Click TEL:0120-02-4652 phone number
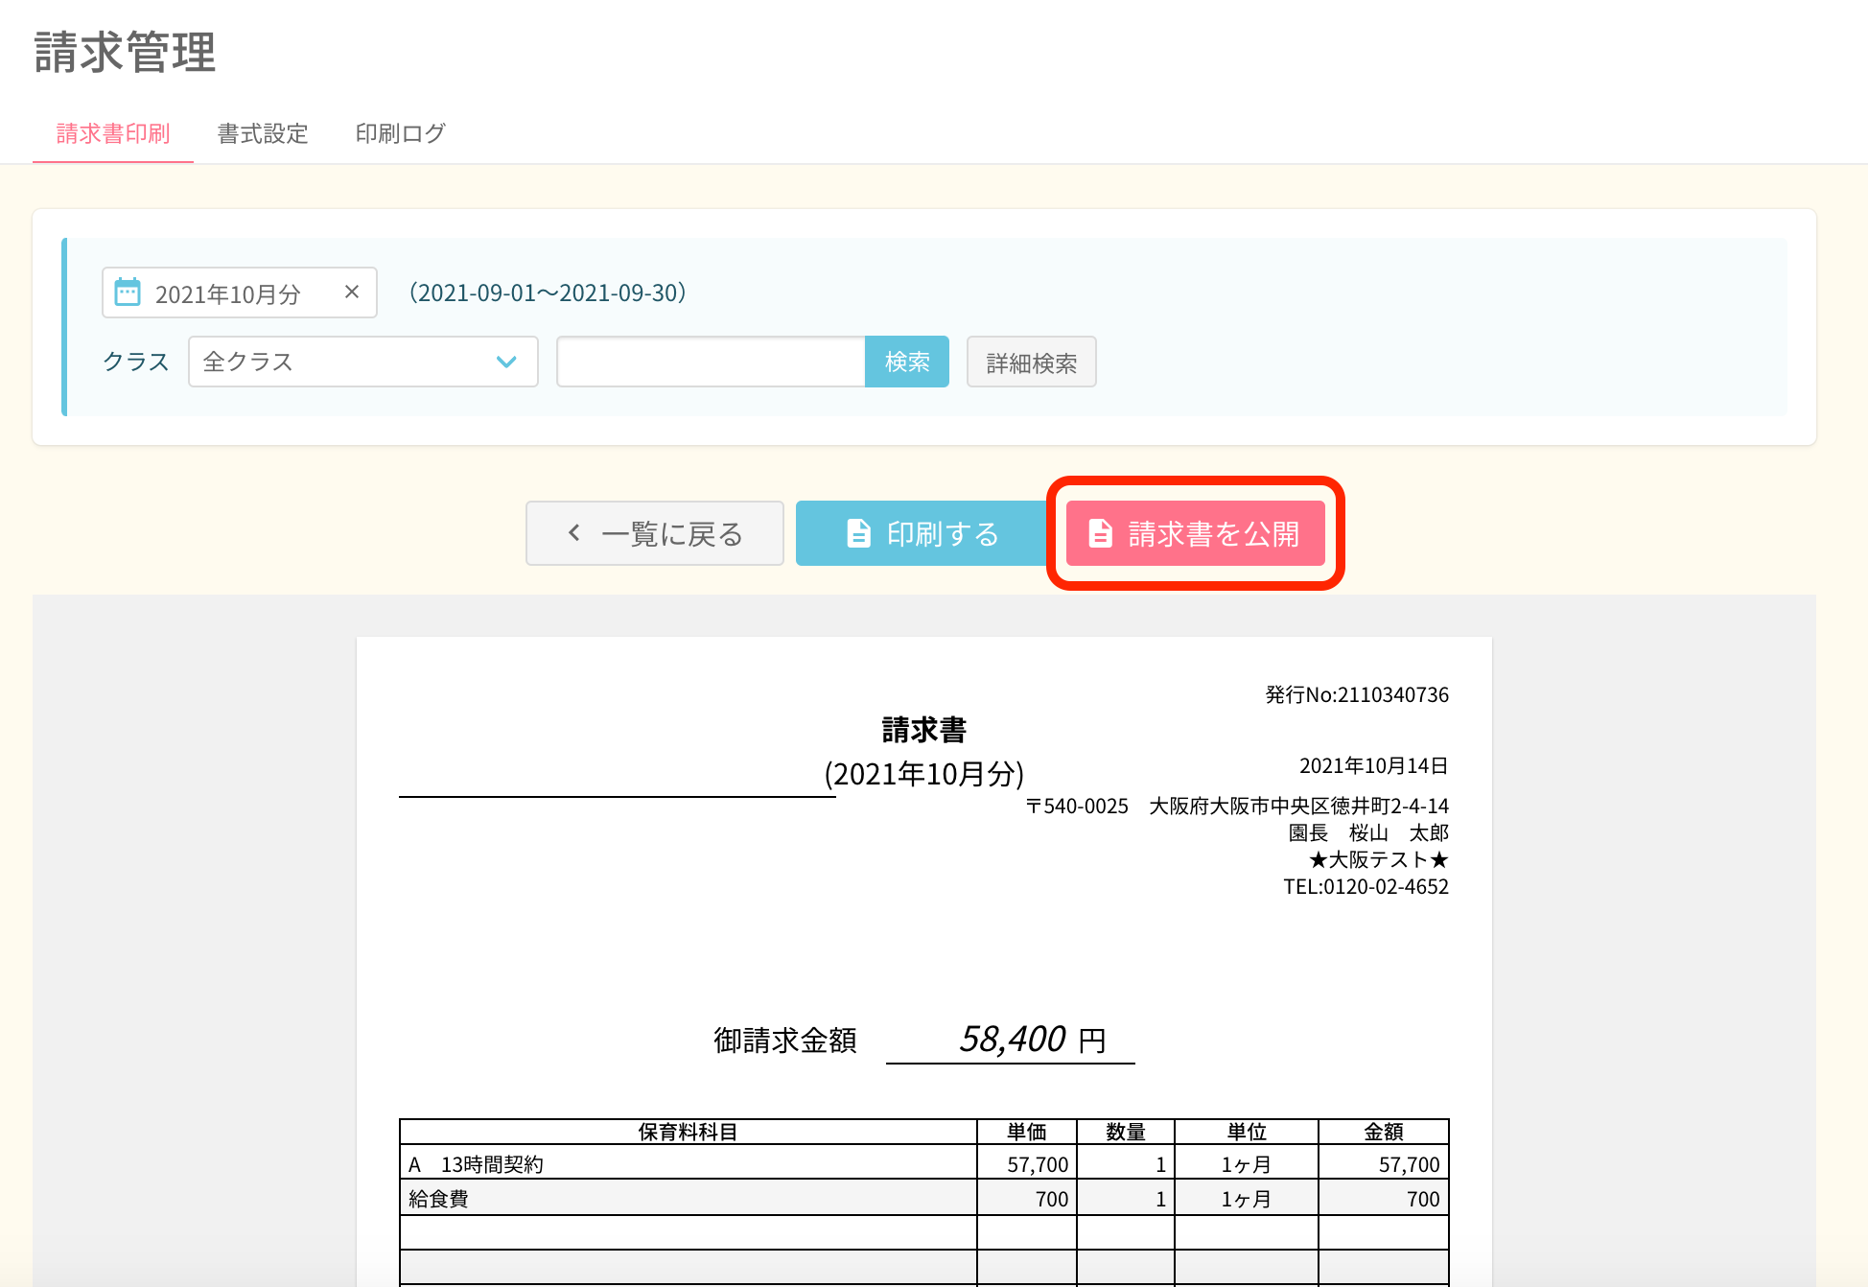 1366,886
